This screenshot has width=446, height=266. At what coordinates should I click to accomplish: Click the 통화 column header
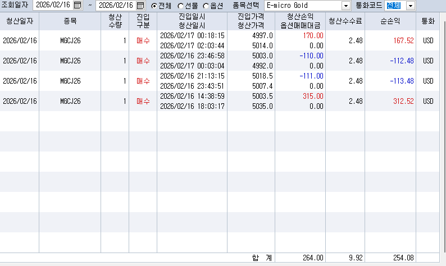pyautogui.click(x=428, y=21)
